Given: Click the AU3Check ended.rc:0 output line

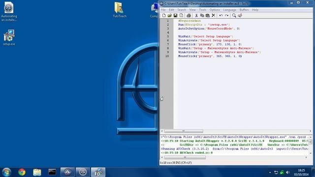Looking at the screenshot, I should pyautogui.click(x=187, y=153).
